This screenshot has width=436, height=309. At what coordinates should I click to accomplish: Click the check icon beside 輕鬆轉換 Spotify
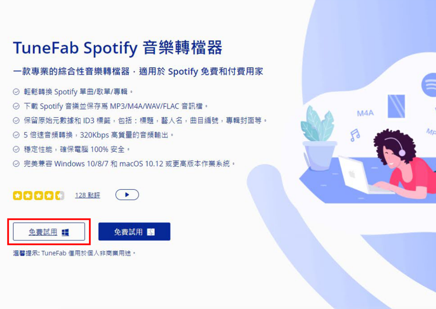click(x=16, y=92)
